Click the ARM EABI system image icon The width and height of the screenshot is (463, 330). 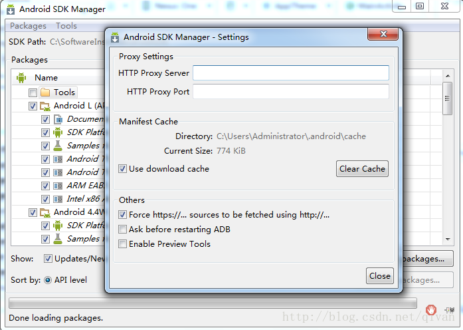[58, 186]
